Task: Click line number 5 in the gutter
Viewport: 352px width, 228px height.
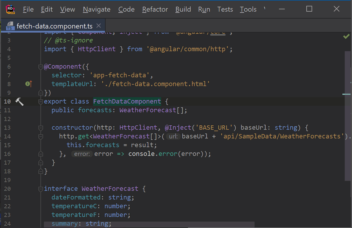Action: [9, 58]
